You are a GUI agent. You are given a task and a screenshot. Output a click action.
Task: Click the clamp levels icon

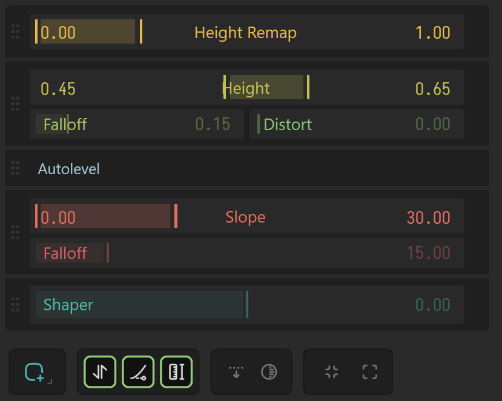pos(176,371)
